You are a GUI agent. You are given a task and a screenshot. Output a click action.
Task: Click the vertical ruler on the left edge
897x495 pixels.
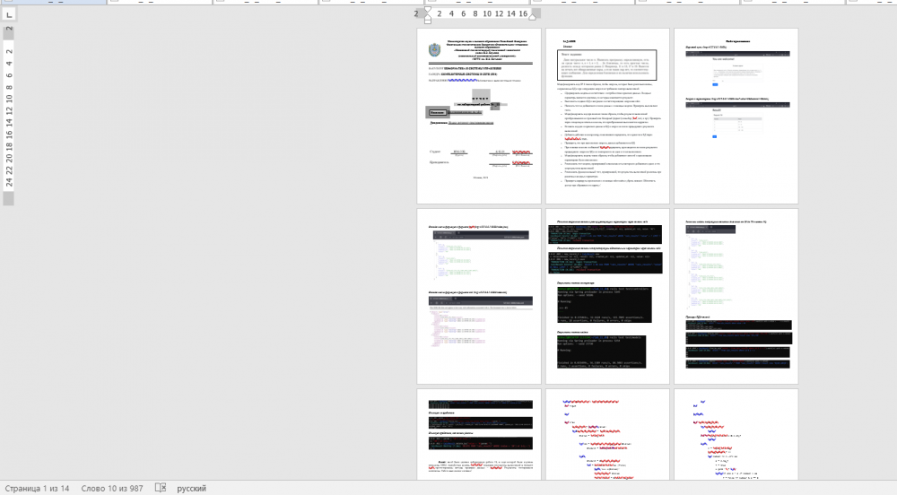click(x=9, y=108)
